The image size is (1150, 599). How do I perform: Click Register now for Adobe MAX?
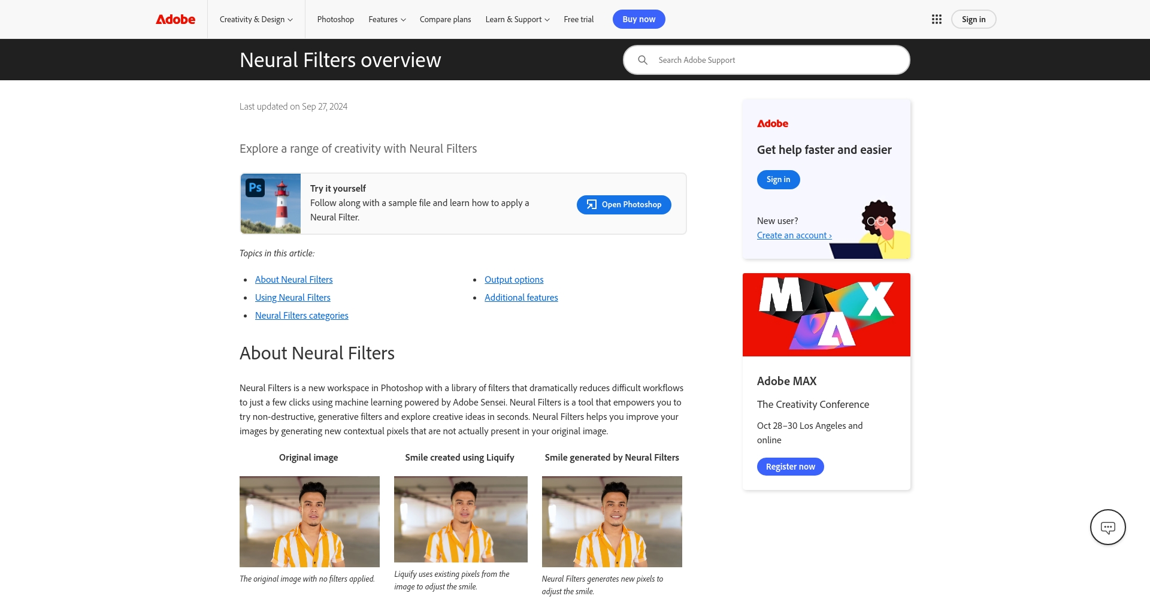tap(790, 467)
